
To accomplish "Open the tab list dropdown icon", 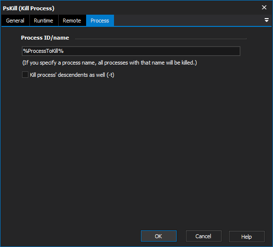I will pyautogui.click(x=266, y=20).
